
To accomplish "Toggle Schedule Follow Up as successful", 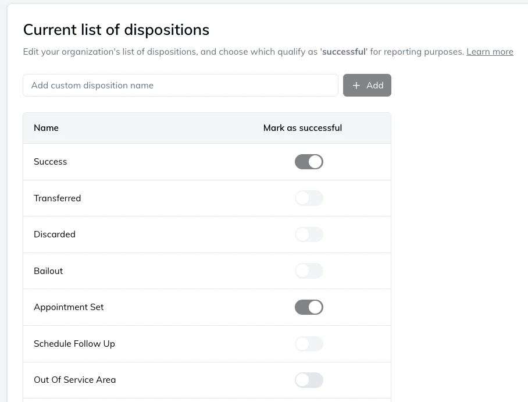I will click(x=309, y=344).
